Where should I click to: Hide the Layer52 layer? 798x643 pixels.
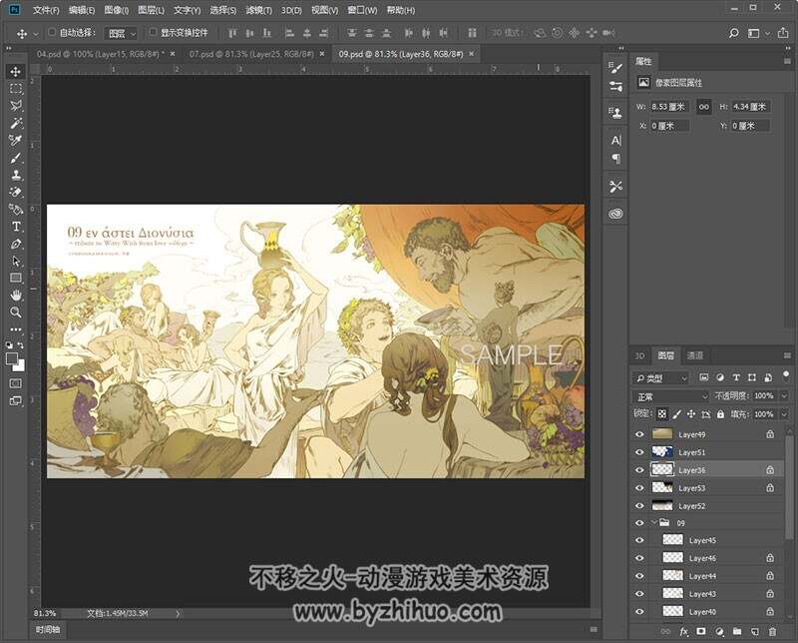click(x=639, y=506)
